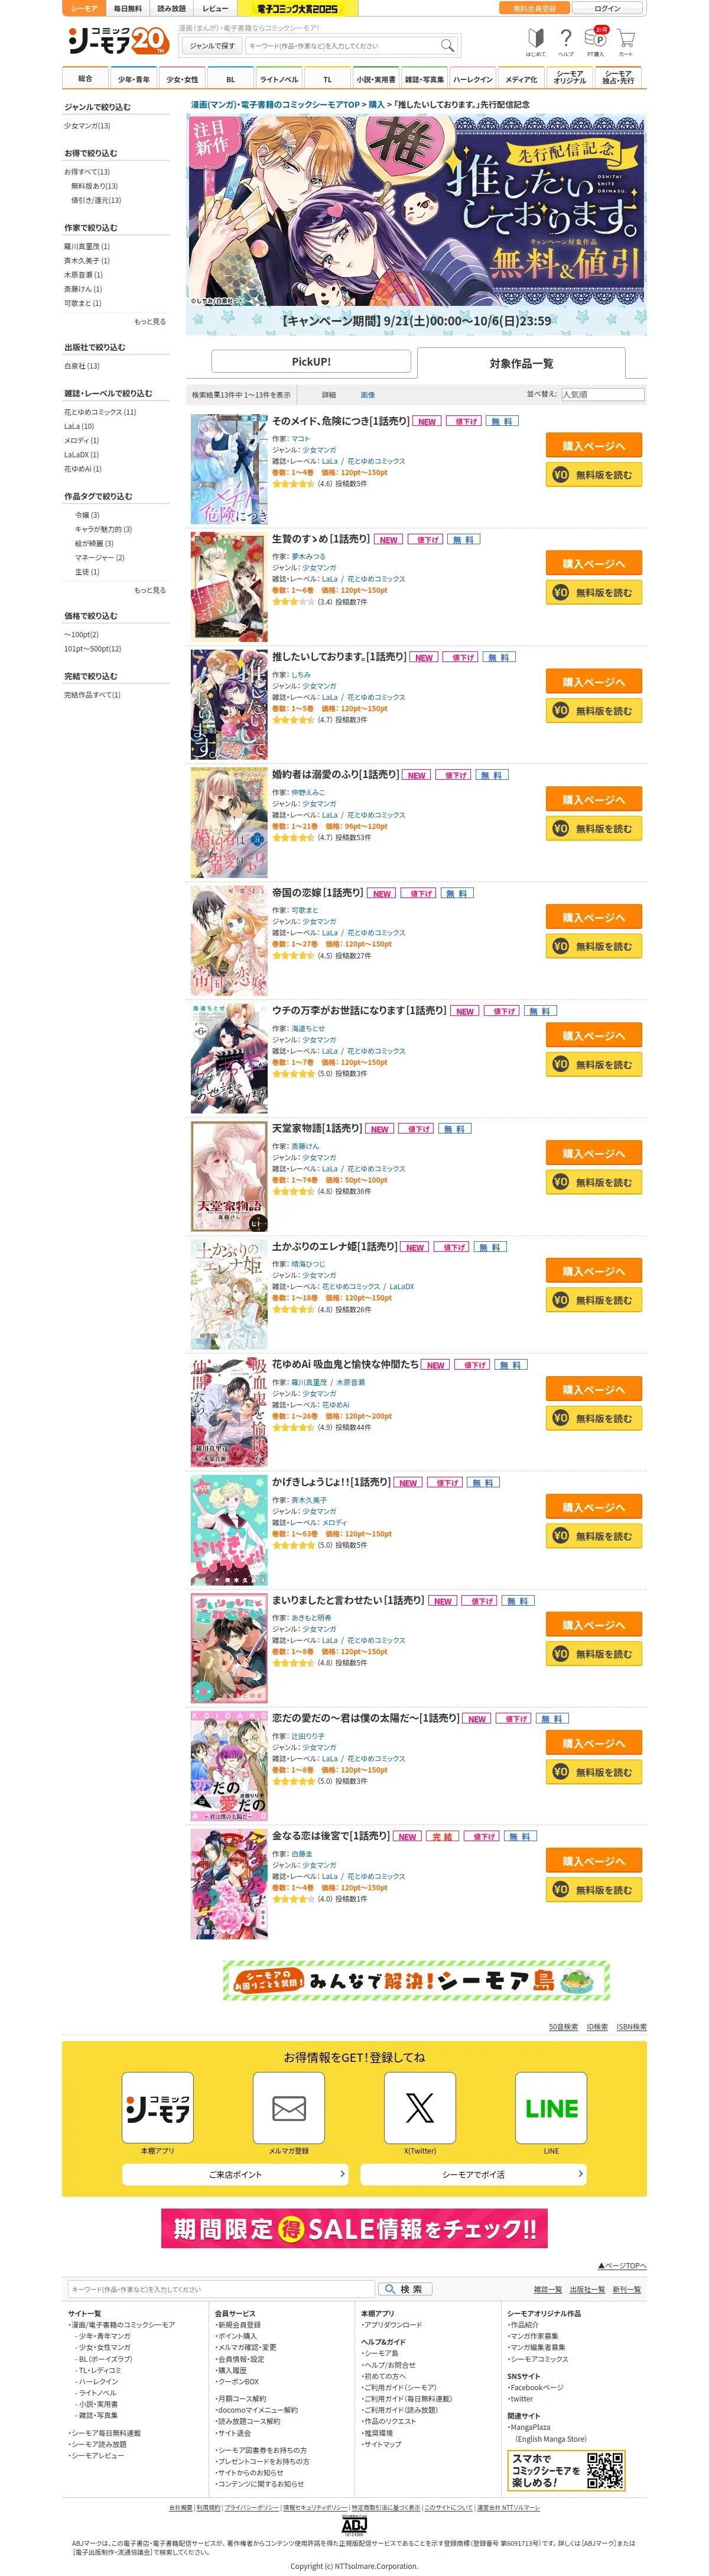Open the BL category menu tab
The width and height of the screenshot is (709, 2576).
click(230, 78)
